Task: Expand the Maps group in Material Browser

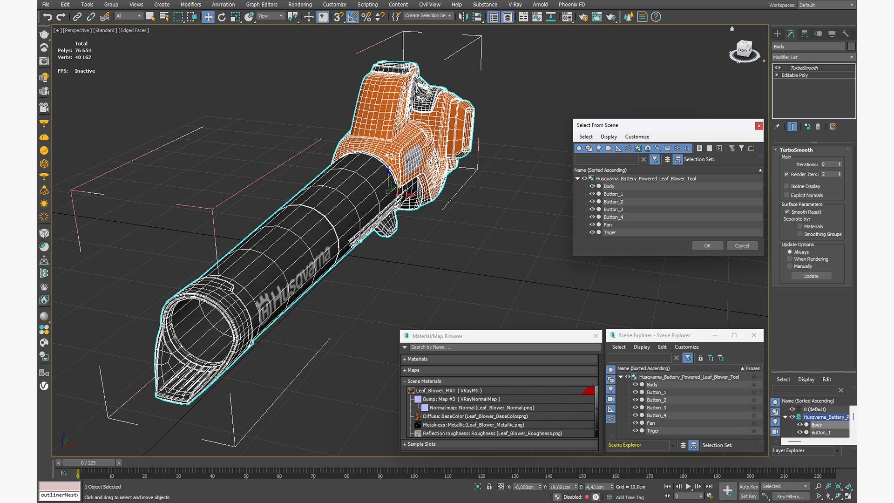Action: click(405, 370)
